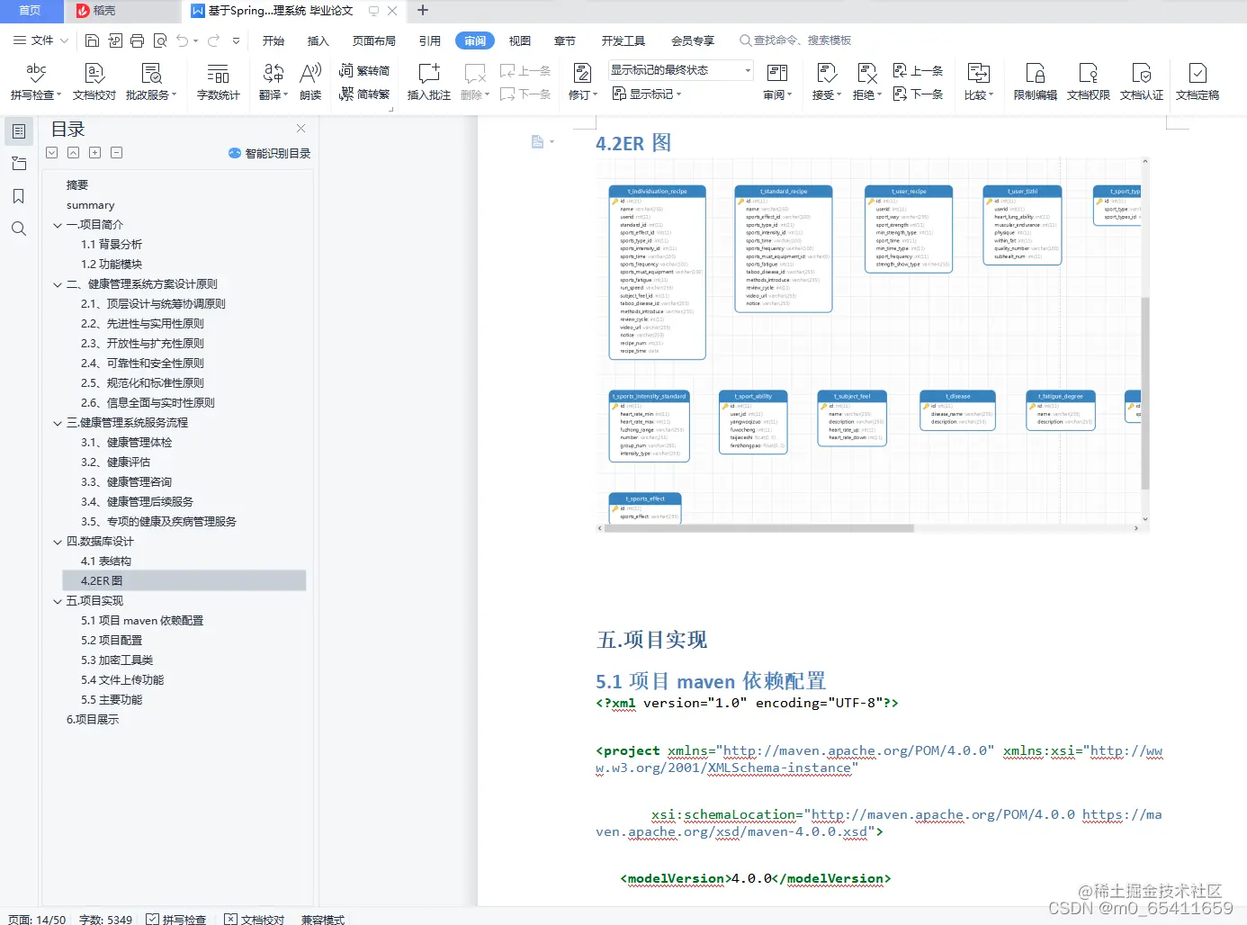Toggle 拼写检查 checkbox in status bar
This screenshot has width=1247, height=925.
pyautogui.click(x=153, y=919)
